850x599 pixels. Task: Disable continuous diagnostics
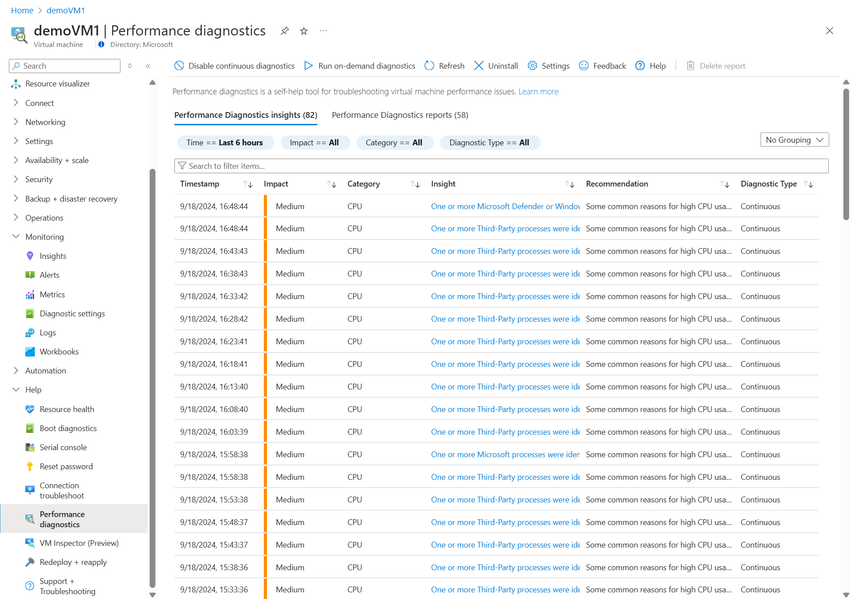(234, 66)
